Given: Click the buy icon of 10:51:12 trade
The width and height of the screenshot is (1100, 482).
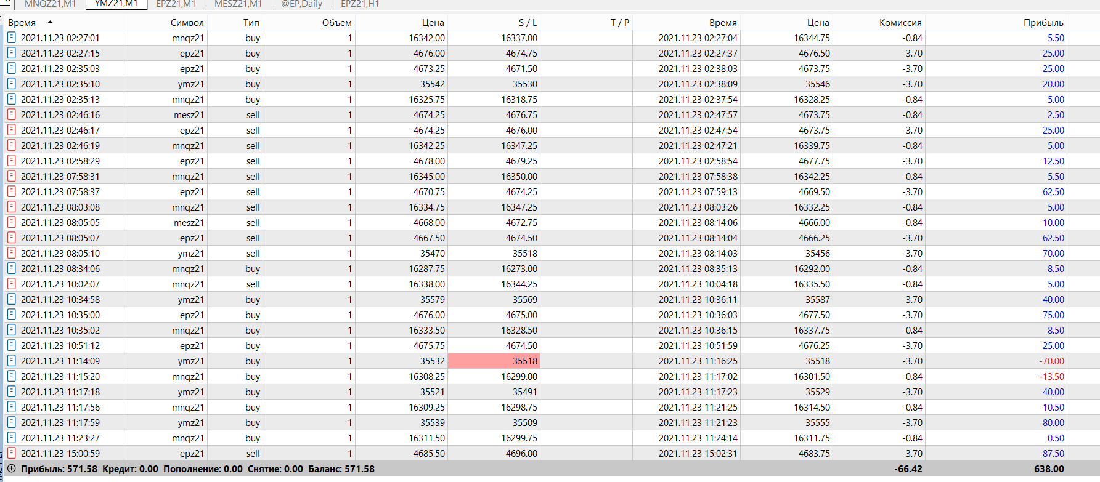Looking at the screenshot, I should [x=11, y=345].
